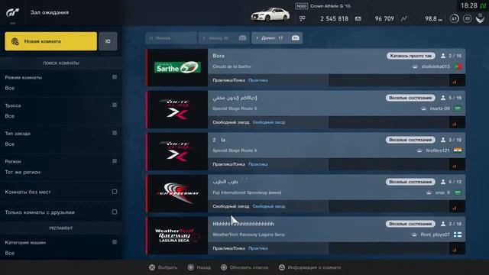This screenshot has width=489, height=275.
Task: Open the Категория машин filter dropdown
Action: tap(61, 247)
